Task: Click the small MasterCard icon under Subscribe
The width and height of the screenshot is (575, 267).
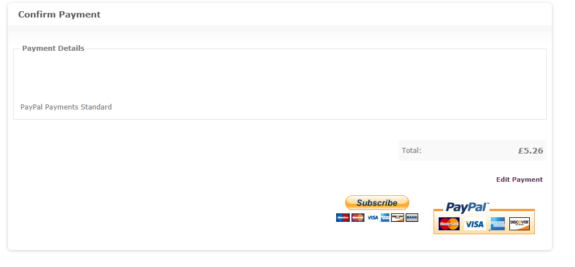Action: [358, 218]
